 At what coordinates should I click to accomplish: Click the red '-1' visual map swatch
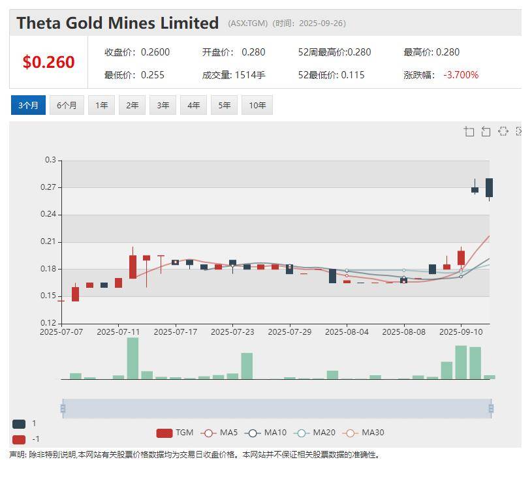click(19, 439)
